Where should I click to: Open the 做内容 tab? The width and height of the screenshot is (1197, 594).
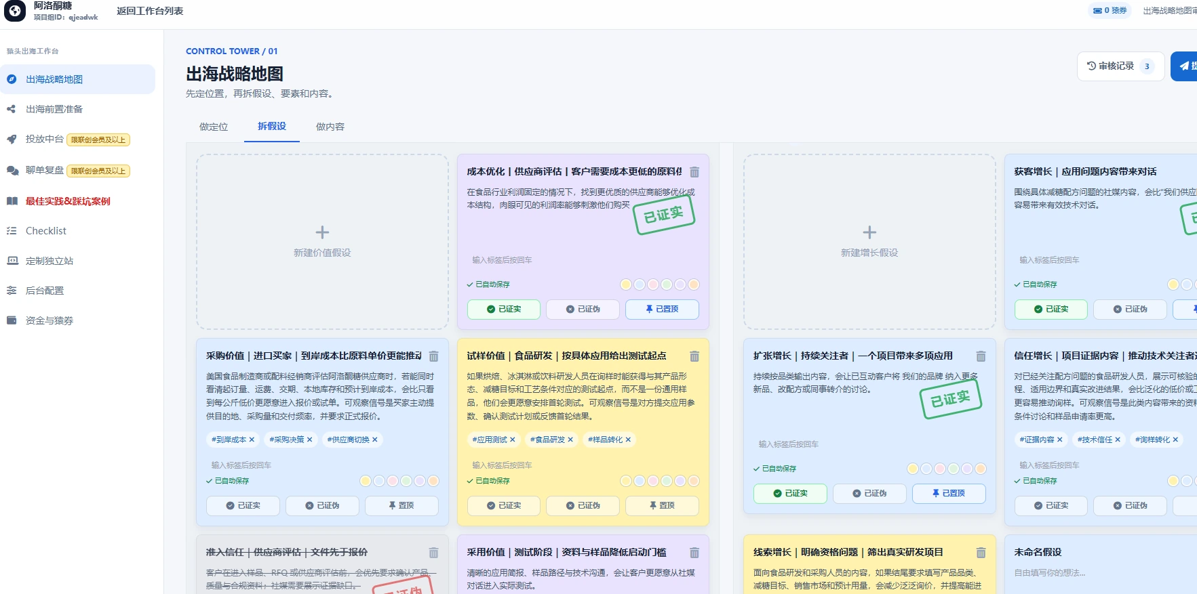point(330,127)
